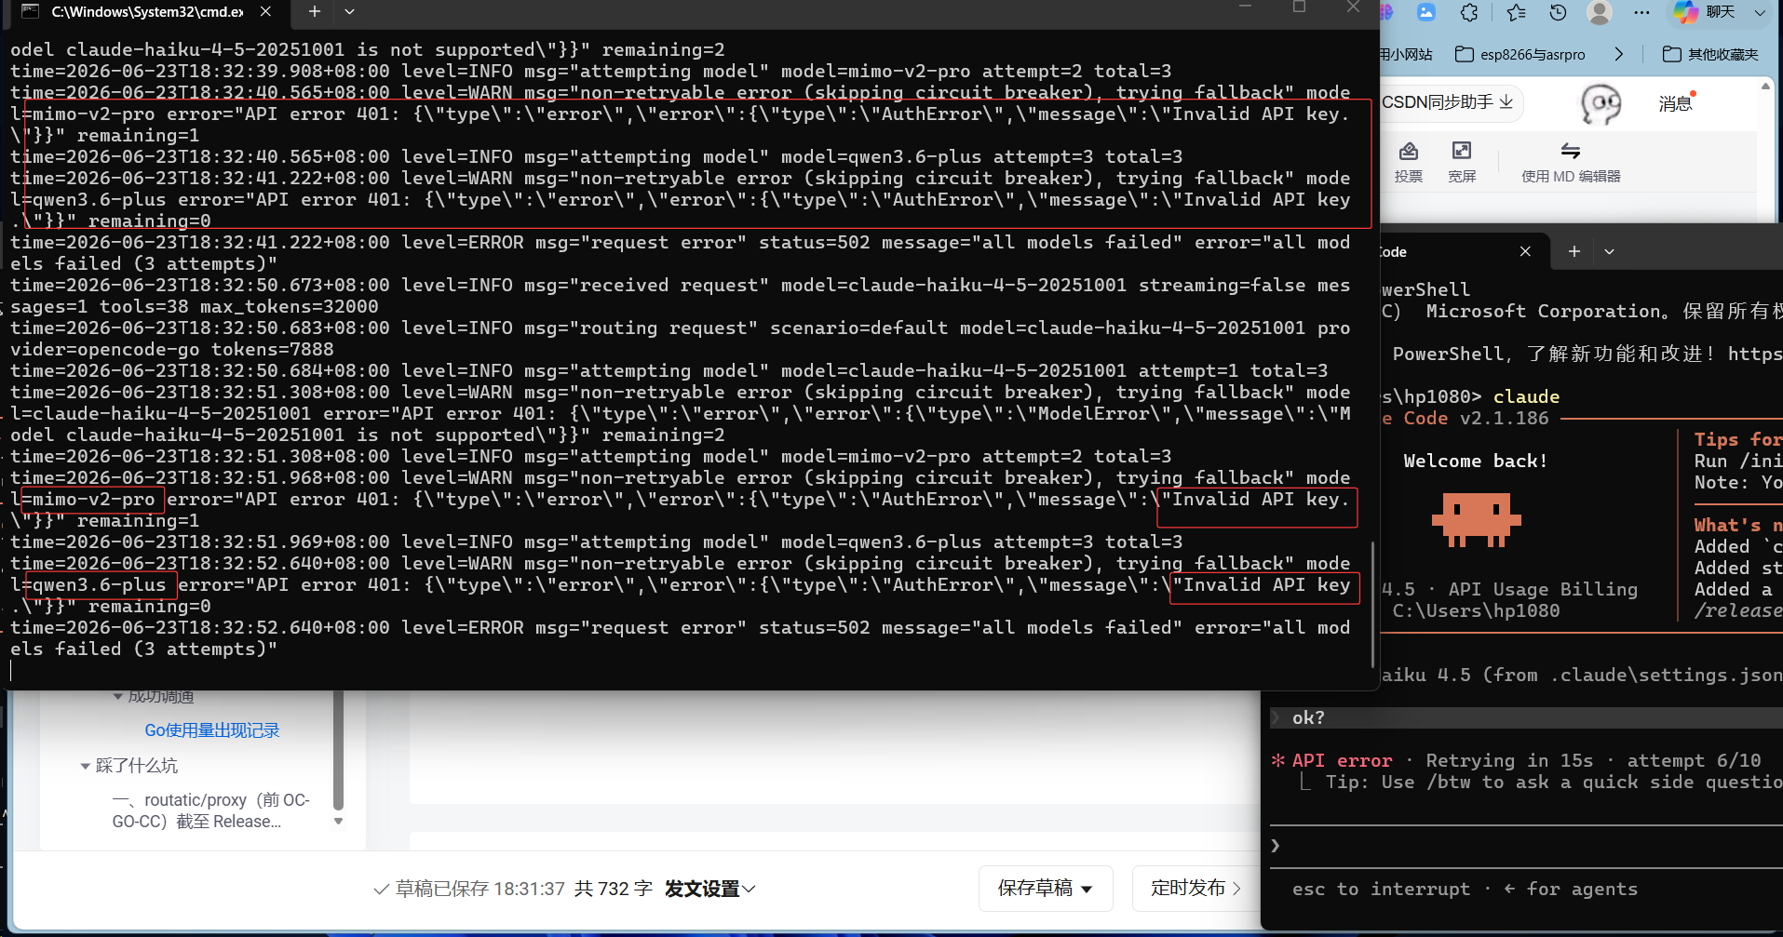Click the Claude Code prompt input line
This screenshot has width=1783, height=937.
1527,846
